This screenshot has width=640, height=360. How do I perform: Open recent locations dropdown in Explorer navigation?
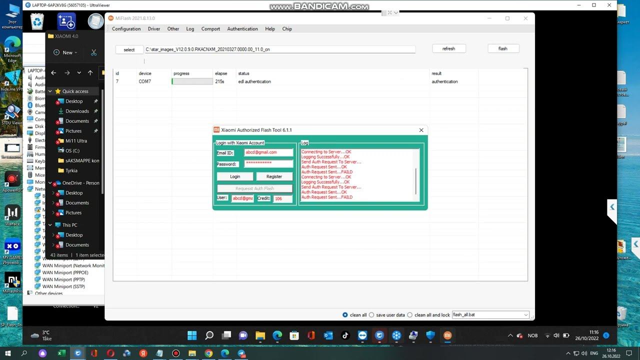79,72
